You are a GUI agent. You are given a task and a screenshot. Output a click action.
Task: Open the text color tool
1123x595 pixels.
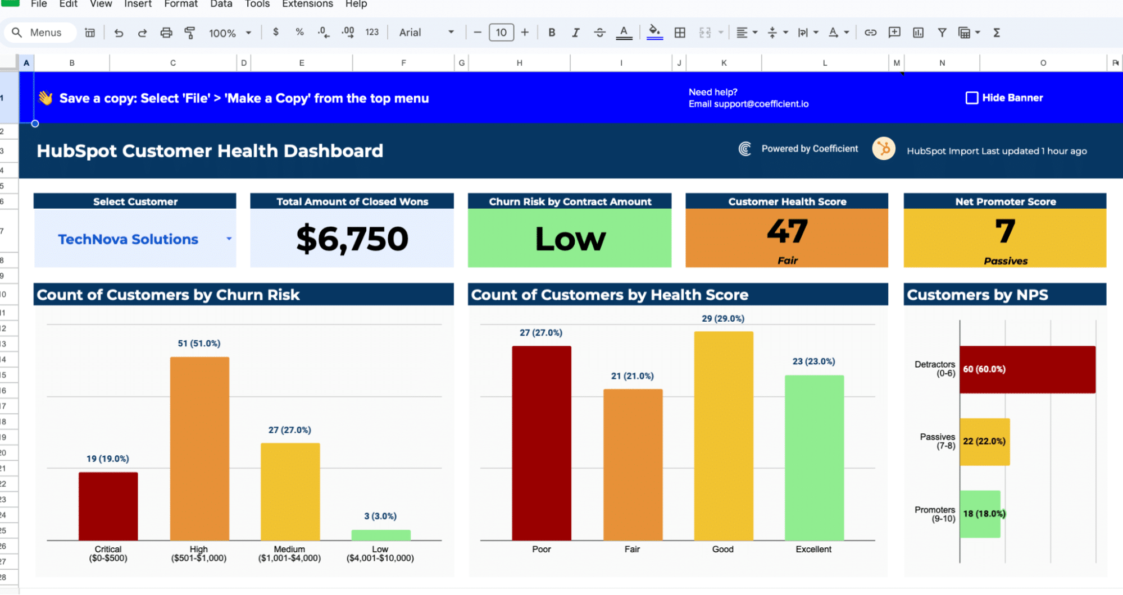[x=624, y=33]
